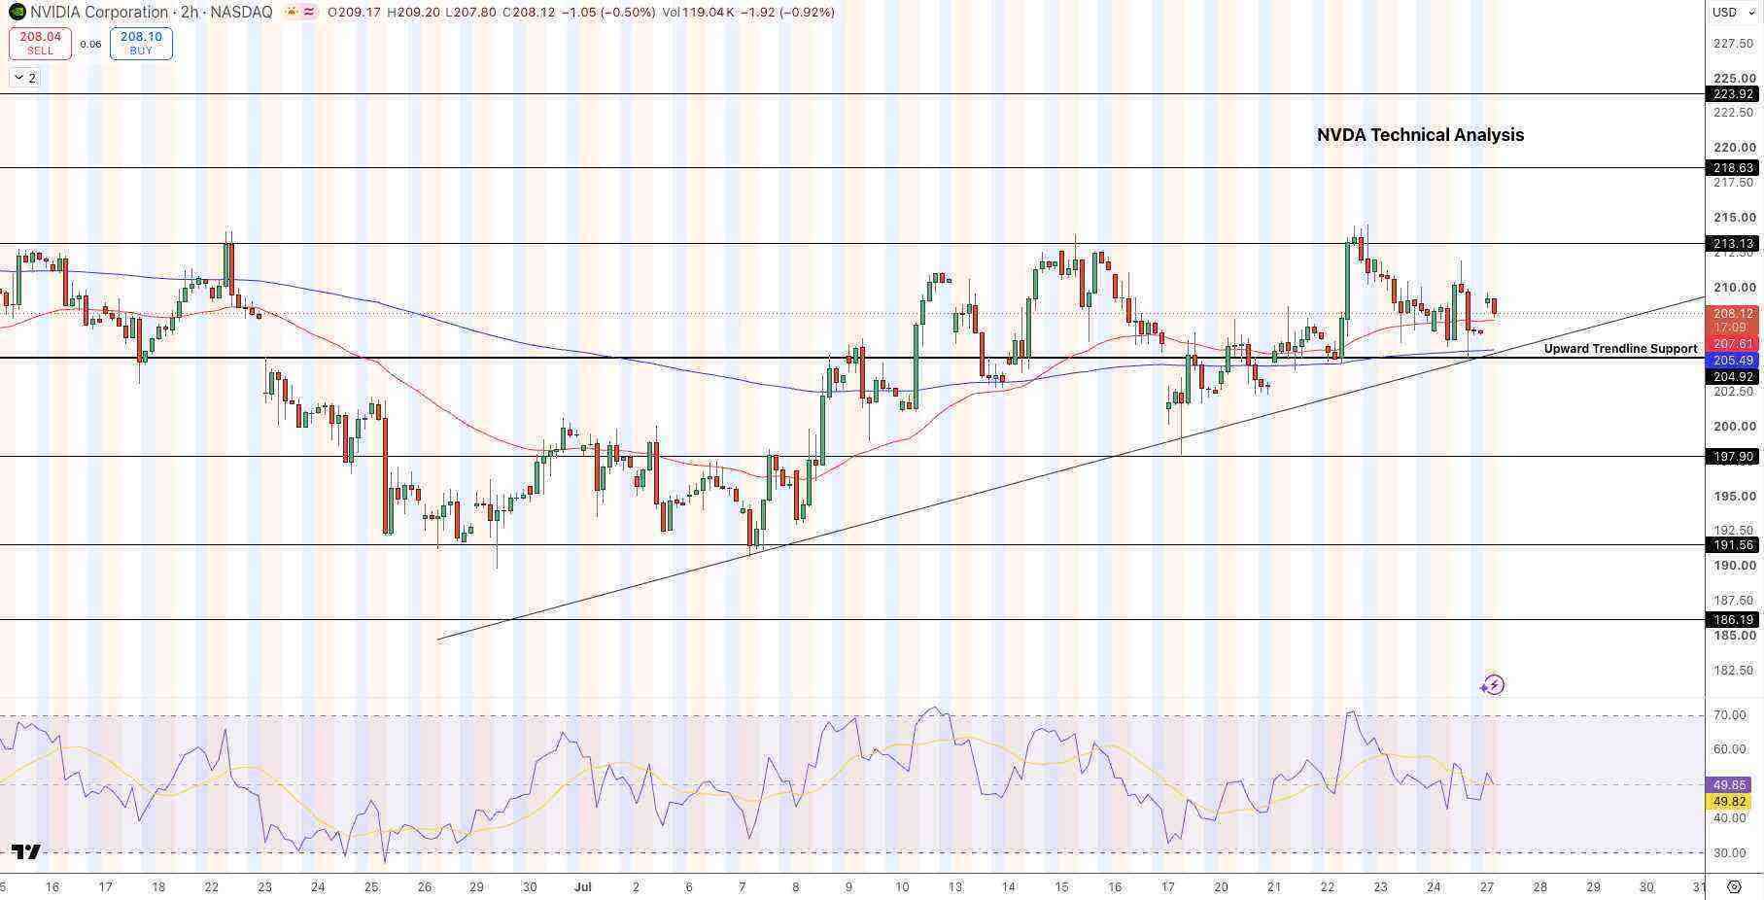
Task: Open chart settings gear in the bottom-right corner
Action: click(1734, 887)
